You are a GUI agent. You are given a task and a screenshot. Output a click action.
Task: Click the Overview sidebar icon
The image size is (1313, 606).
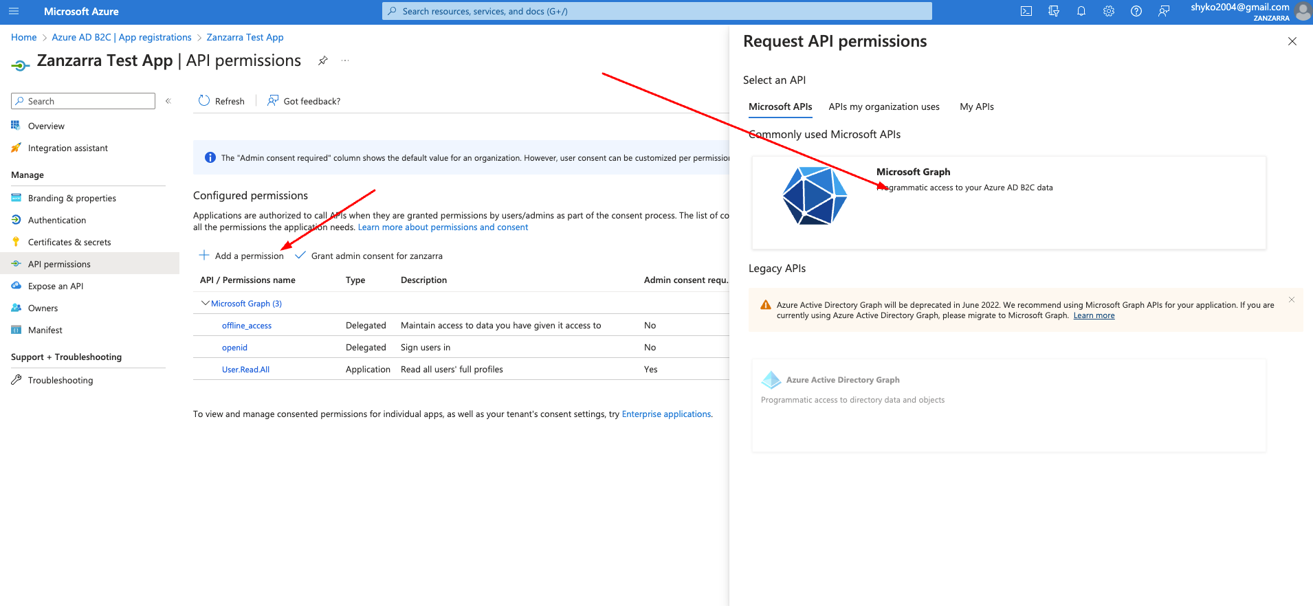point(16,126)
